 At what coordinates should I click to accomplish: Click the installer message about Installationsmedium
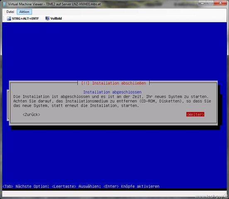point(112,101)
